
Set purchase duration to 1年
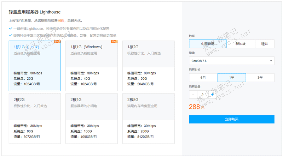point(232,78)
